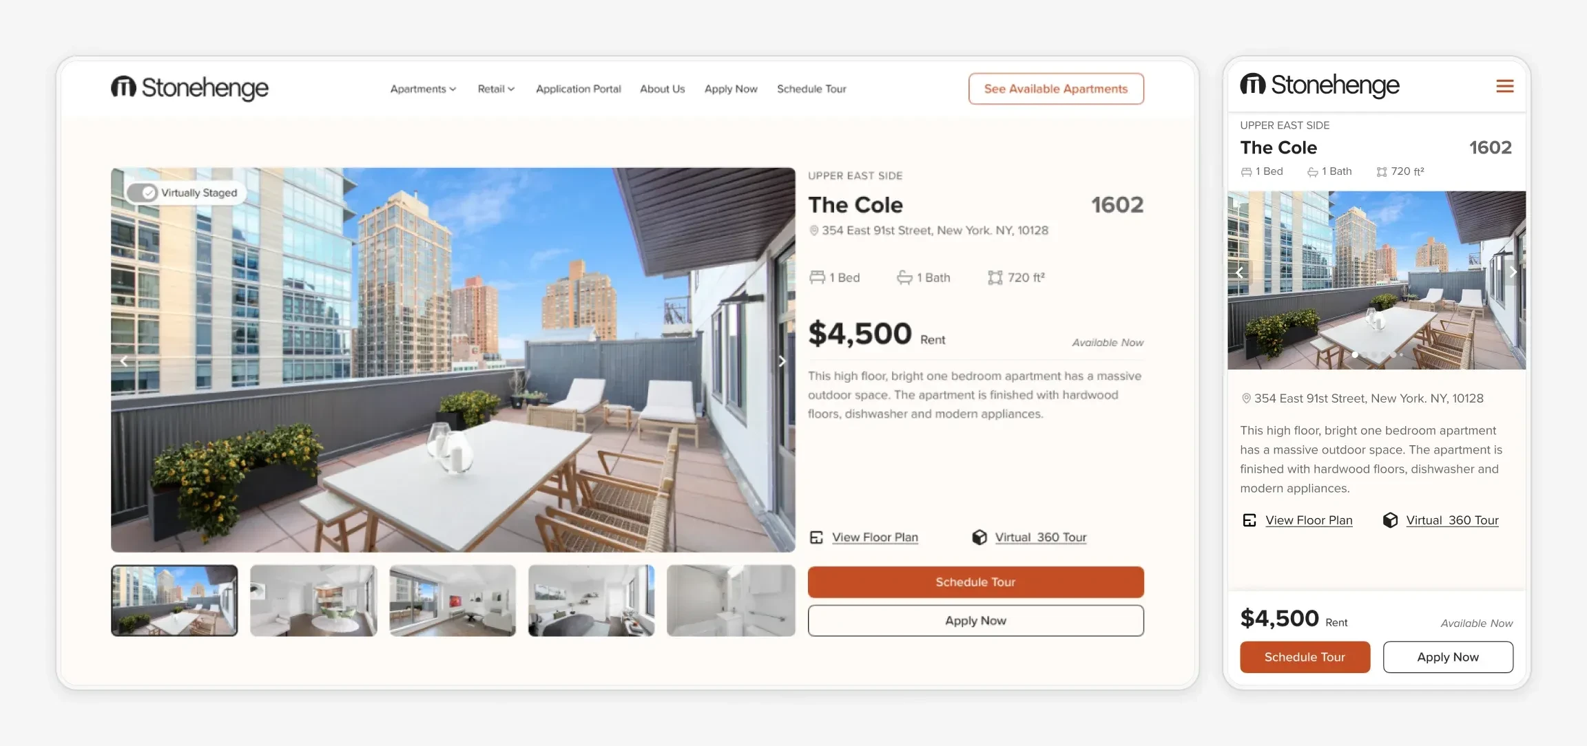
Task: Open See Available Apartments dropdown button
Action: 1056,88
